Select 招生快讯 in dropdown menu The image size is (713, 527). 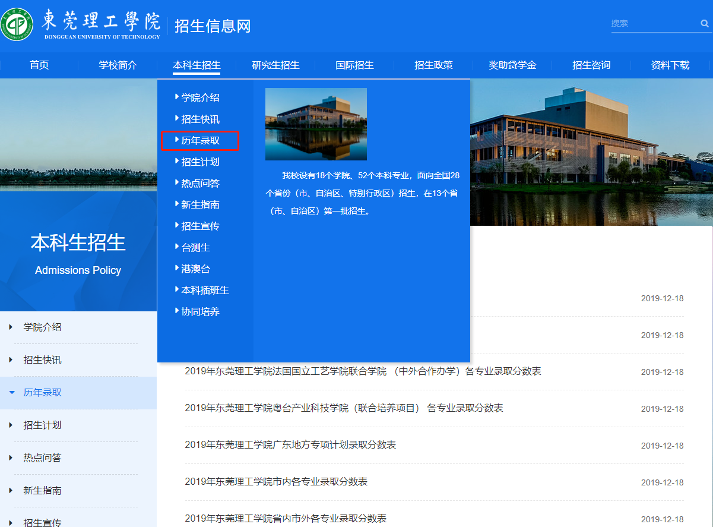(200, 119)
